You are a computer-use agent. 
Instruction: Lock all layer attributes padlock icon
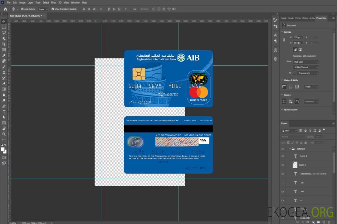coord(305,142)
